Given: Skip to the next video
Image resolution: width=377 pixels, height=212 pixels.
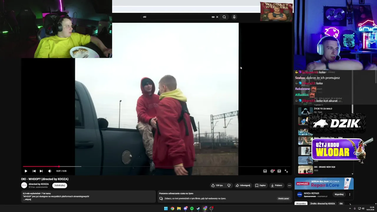Looking at the screenshot, I should (41, 171).
